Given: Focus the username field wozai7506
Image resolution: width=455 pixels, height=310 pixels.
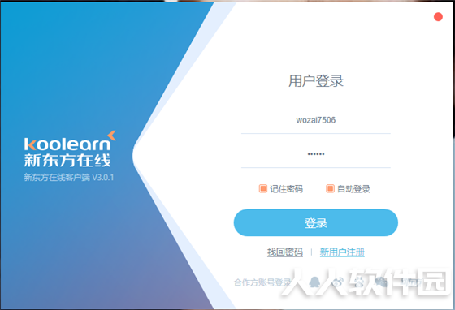Looking at the screenshot, I should tap(316, 120).
